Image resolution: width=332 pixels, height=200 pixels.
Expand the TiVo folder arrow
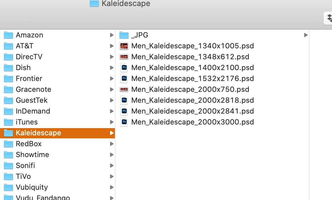[x=112, y=176]
